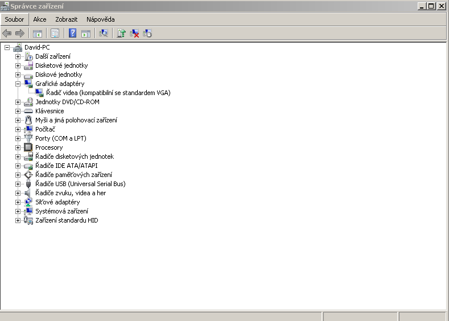Viewport: 449px width, 321px height.
Task: Select Řadiče disketových jednotek label
Action: coord(75,157)
